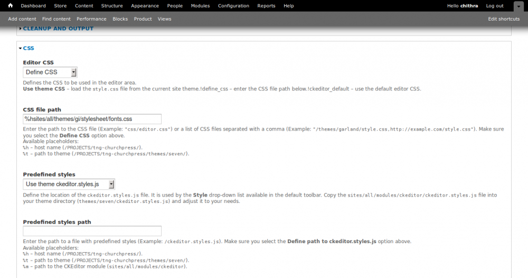The image size is (528, 278).
Task: Click the CSS file path field
Action: pyautogui.click(x=92, y=119)
